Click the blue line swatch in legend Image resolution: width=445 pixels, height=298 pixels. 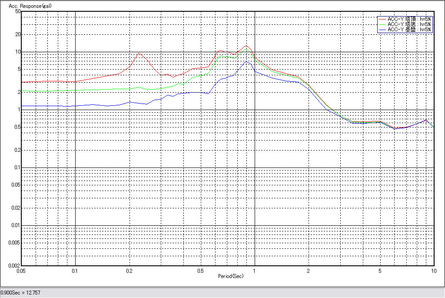pos(382,30)
